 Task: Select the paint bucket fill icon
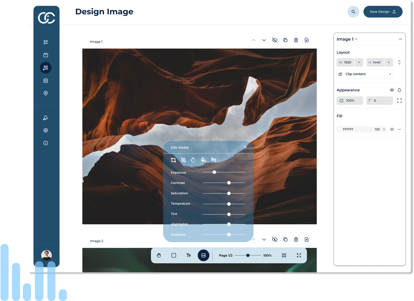(x=203, y=160)
